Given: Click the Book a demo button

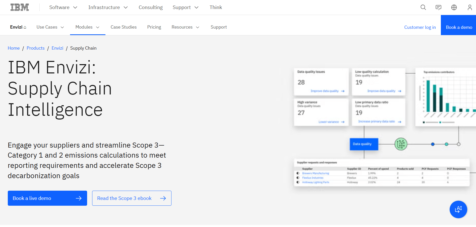Looking at the screenshot, I should click(458, 25).
